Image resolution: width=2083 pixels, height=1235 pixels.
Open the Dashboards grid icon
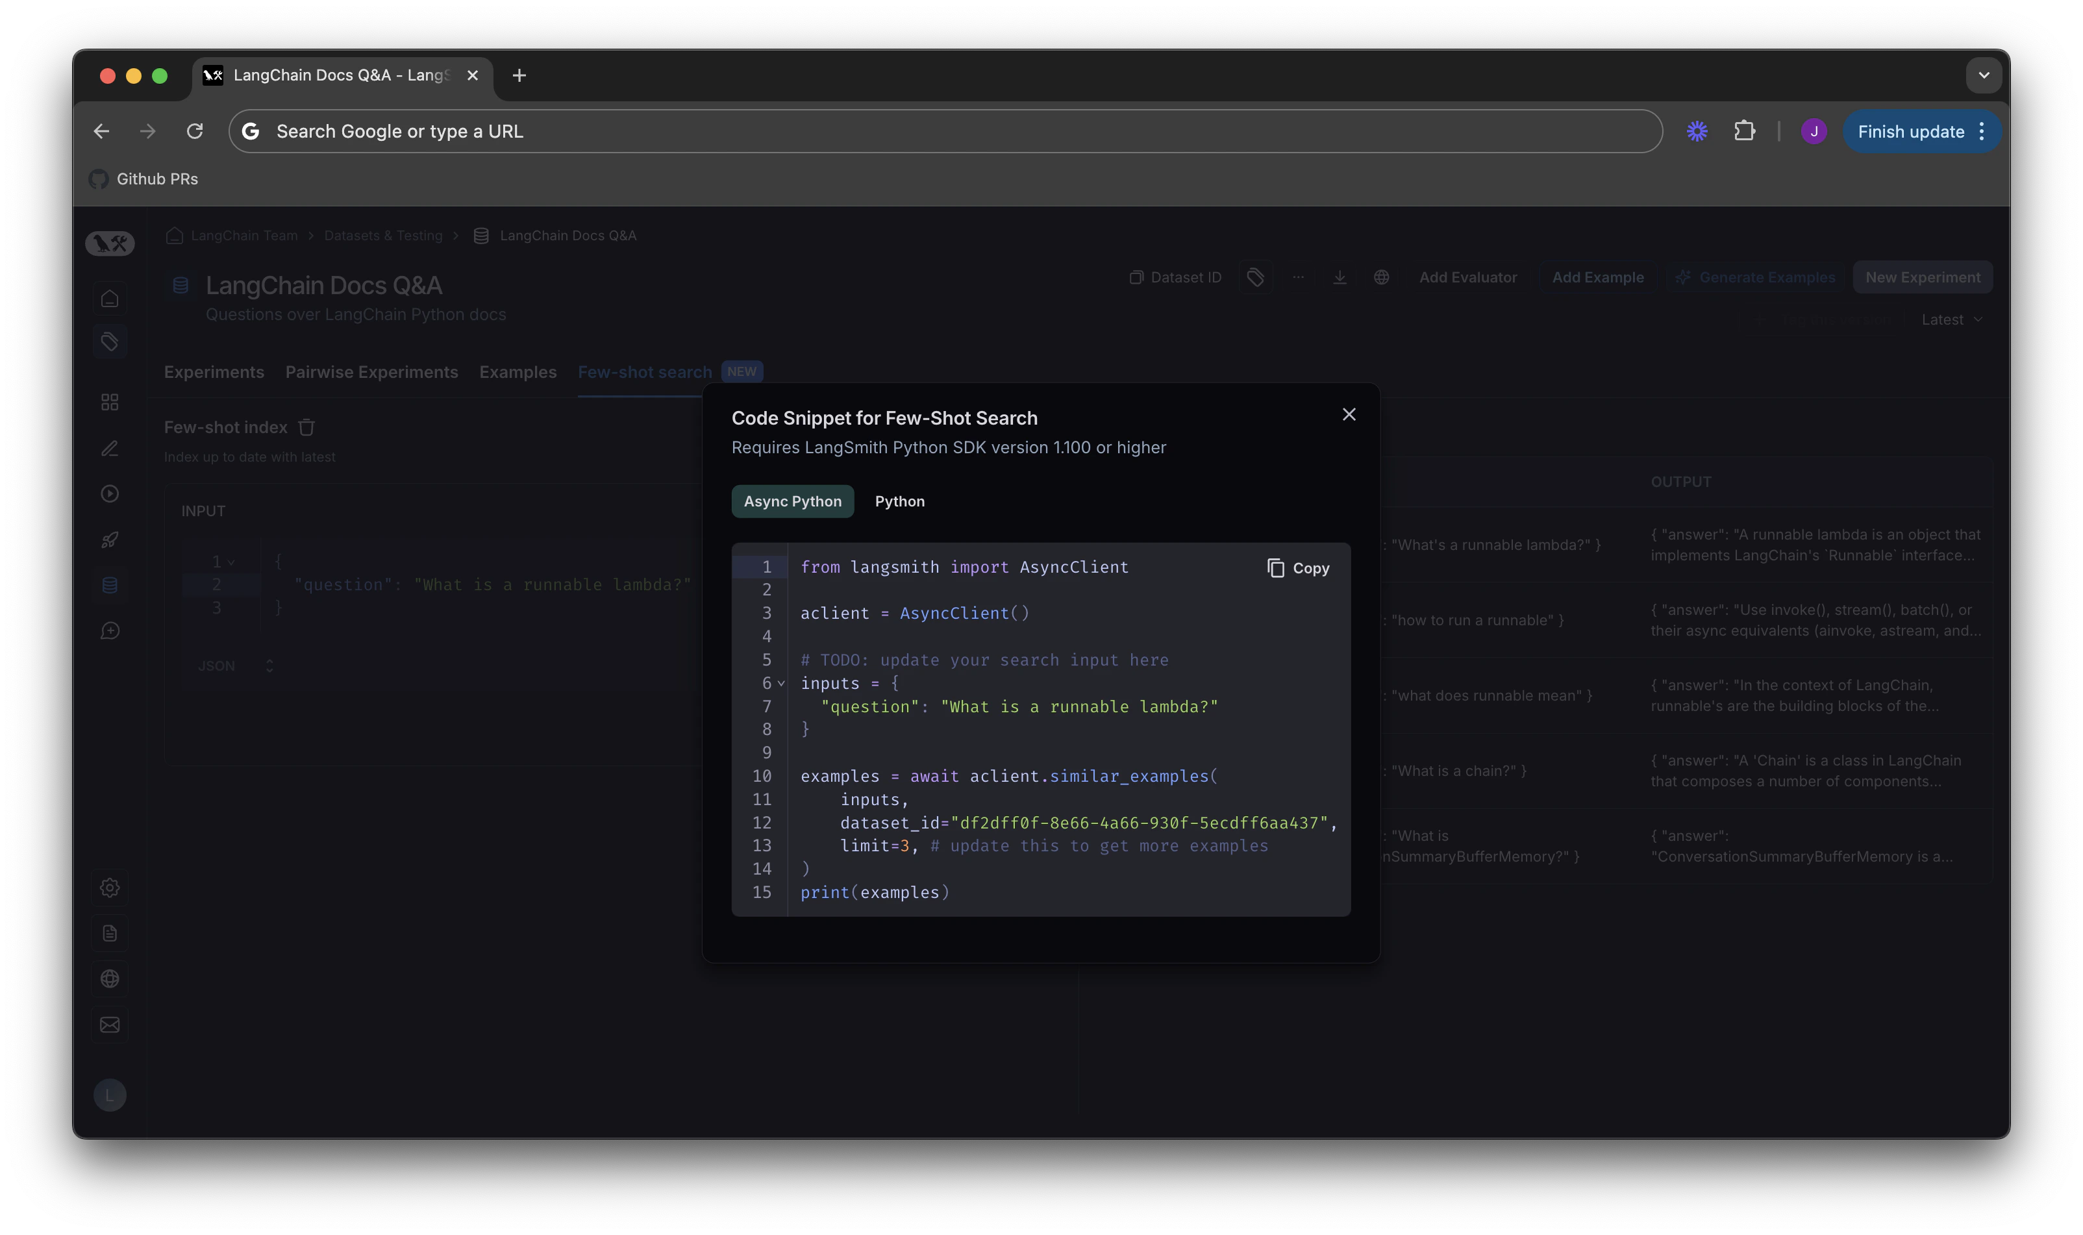pyautogui.click(x=110, y=401)
